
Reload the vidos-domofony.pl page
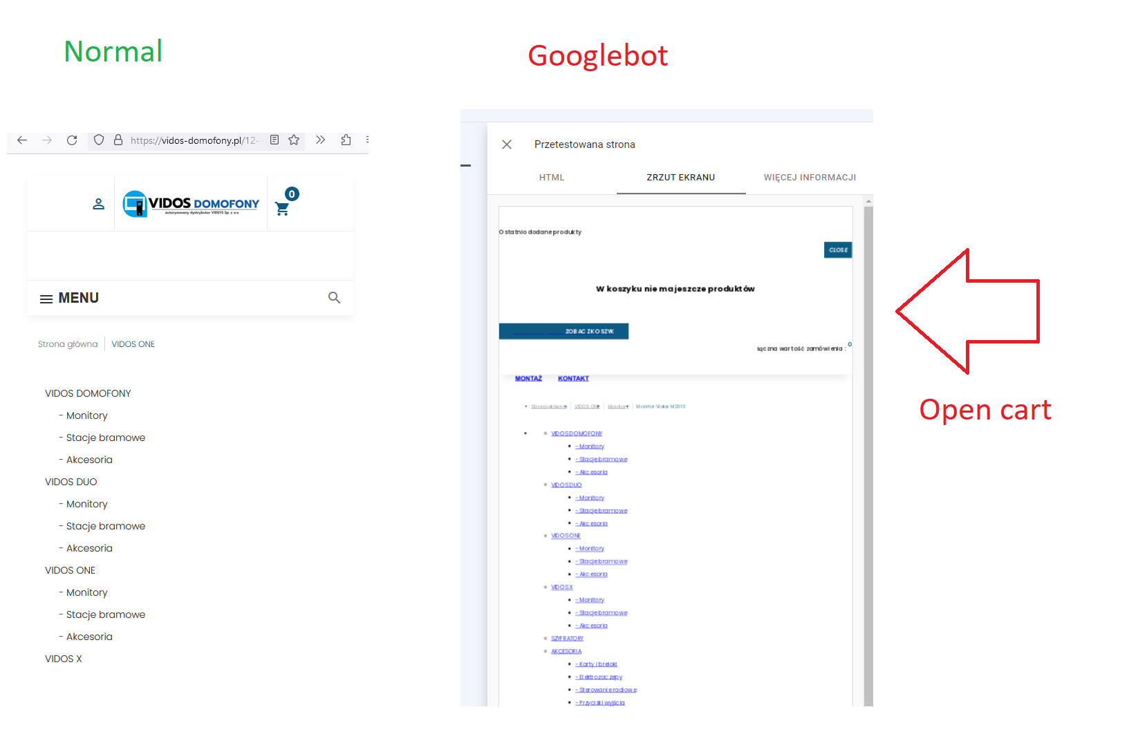72,140
